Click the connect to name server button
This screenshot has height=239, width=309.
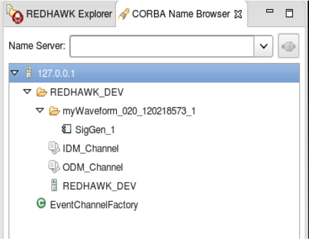(x=289, y=46)
